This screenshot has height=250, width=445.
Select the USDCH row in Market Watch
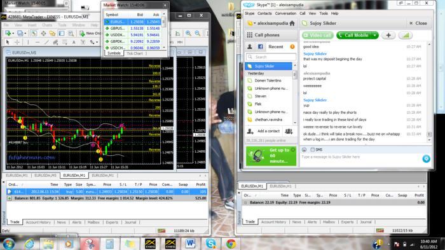(x=132, y=48)
